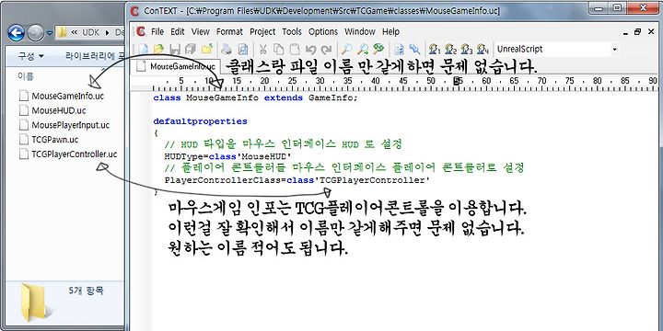The width and height of the screenshot is (663, 331).
Task: Select MouseHUD.uc file in Explorer
Action: click(x=52, y=110)
